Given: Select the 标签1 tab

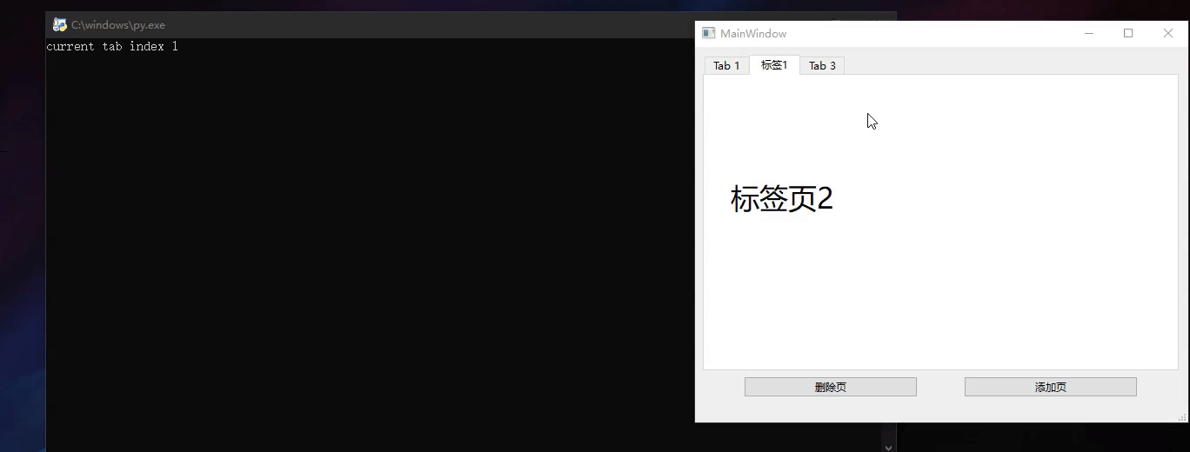Looking at the screenshot, I should (774, 65).
